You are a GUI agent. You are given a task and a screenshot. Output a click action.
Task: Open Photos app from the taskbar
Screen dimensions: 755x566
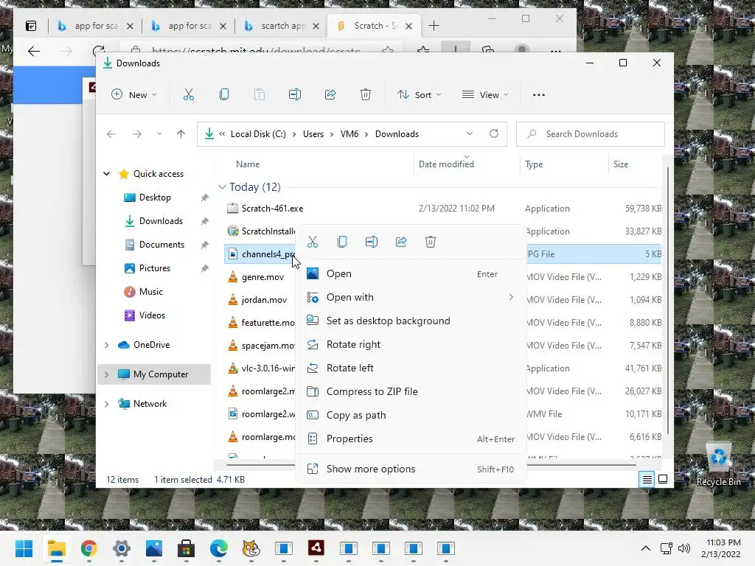tap(154, 548)
